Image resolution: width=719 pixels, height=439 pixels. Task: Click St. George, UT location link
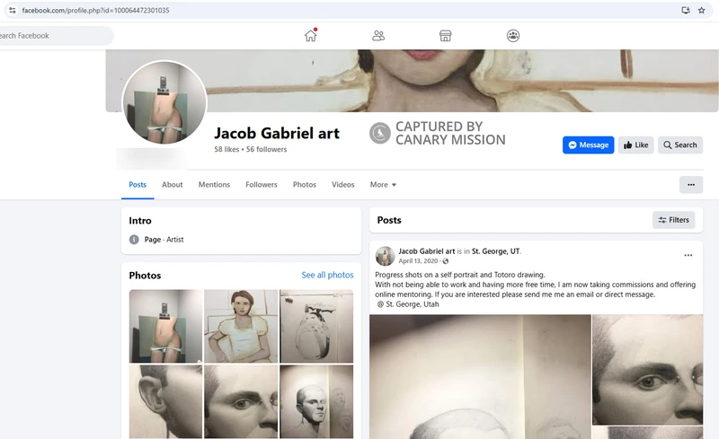[x=496, y=251]
